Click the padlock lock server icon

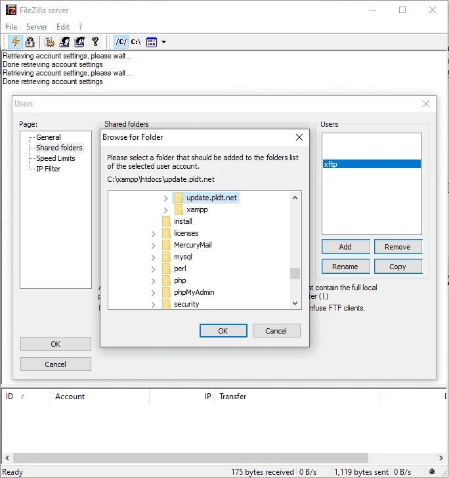(30, 42)
